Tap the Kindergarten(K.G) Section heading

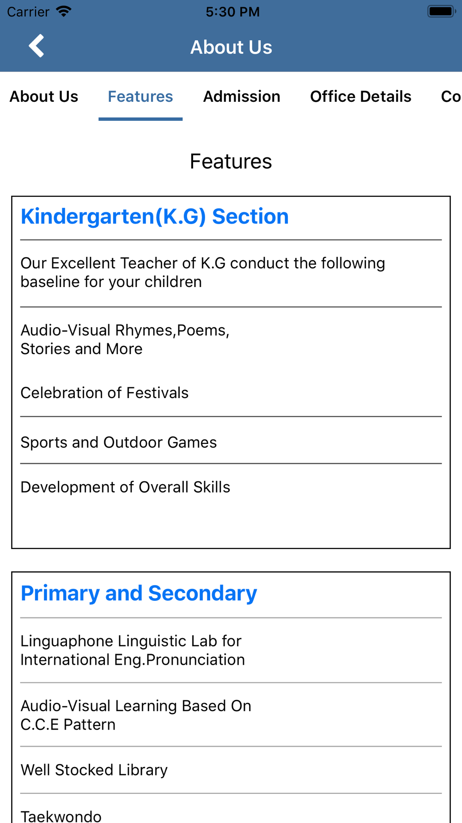(x=155, y=217)
